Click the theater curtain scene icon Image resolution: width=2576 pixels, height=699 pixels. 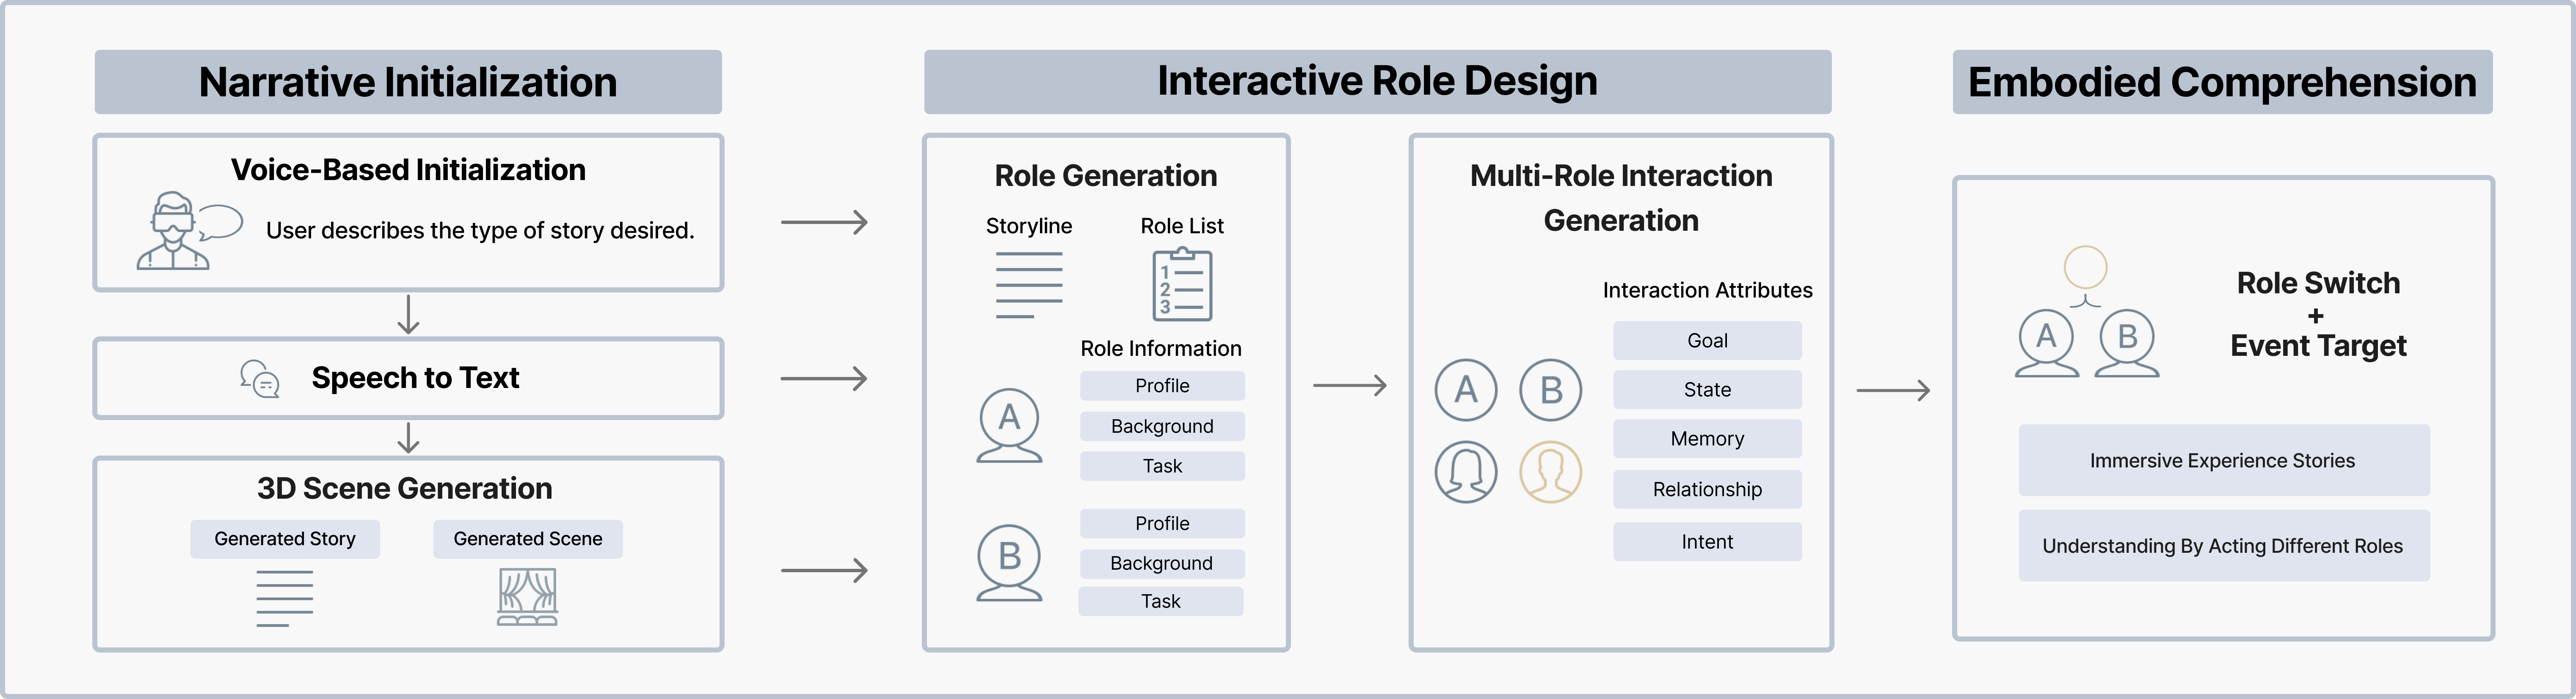[x=527, y=596]
